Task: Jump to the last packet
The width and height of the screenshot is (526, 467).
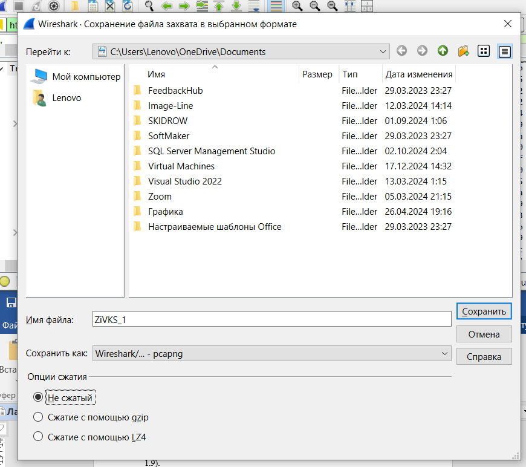Action: point(236,5)
